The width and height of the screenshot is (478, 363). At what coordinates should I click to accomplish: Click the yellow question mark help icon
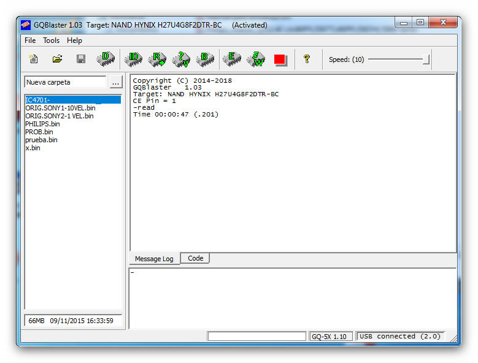point(307,59)
